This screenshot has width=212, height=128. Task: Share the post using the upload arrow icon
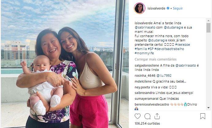pos(157,116)
